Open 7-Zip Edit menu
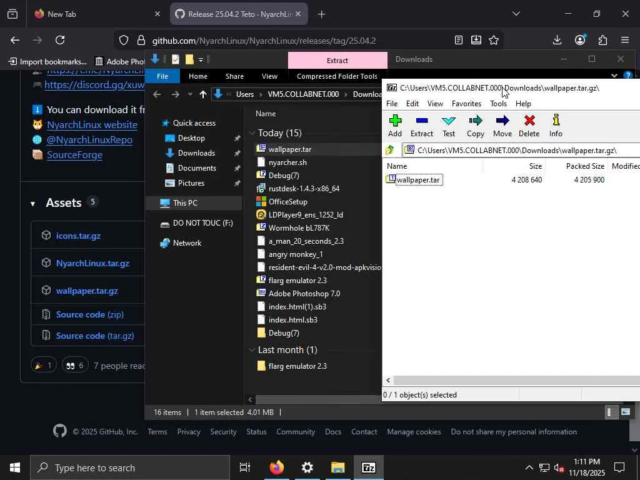 (412, 104)
